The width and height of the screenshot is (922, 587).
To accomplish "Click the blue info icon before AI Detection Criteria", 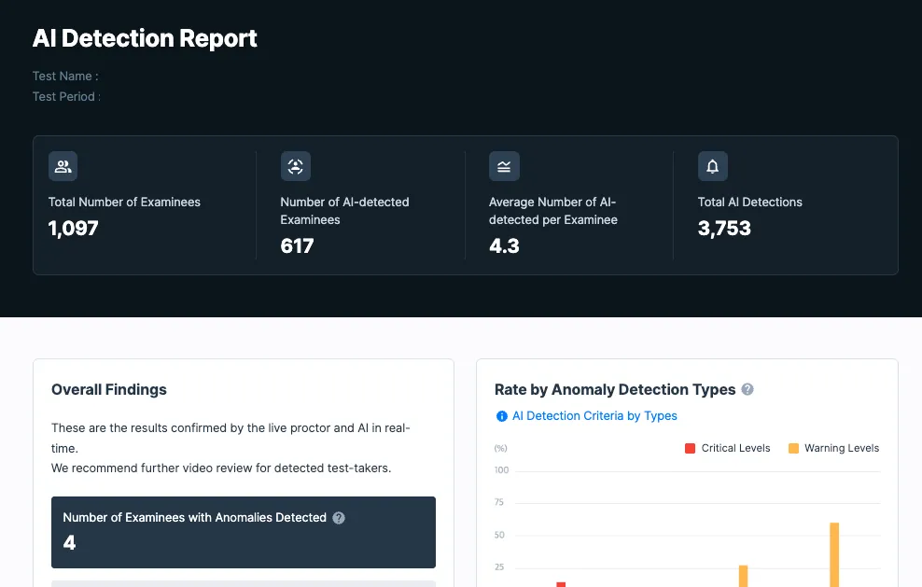I will [501, 416].
